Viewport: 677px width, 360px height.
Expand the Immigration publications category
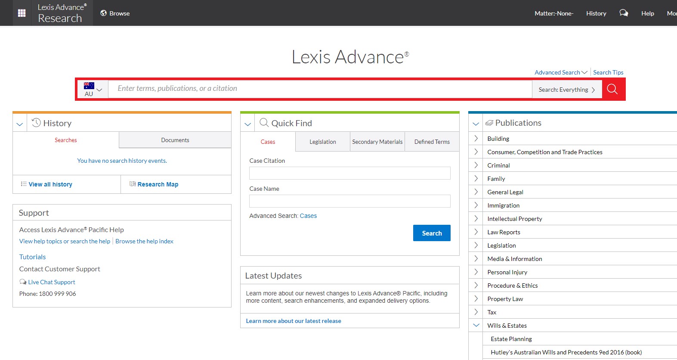476,205
